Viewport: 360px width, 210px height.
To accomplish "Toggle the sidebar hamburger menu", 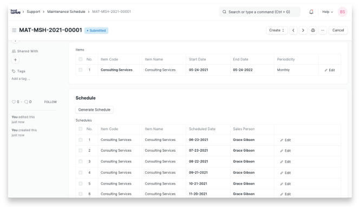I will tap(14, 30).
